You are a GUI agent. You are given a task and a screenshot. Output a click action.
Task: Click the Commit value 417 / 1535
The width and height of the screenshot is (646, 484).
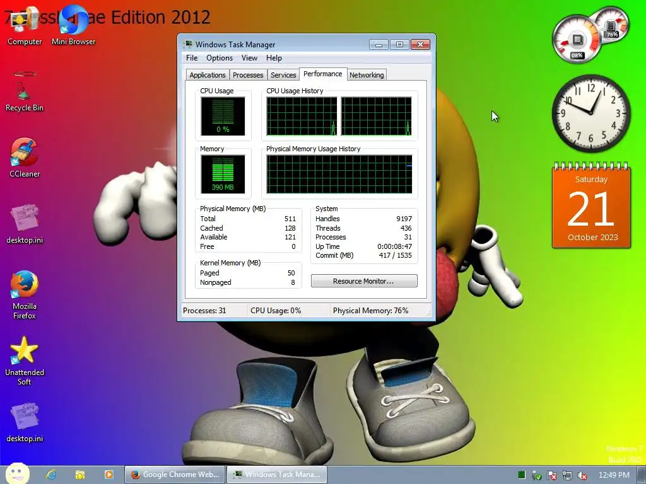click(x=396, y=256)
